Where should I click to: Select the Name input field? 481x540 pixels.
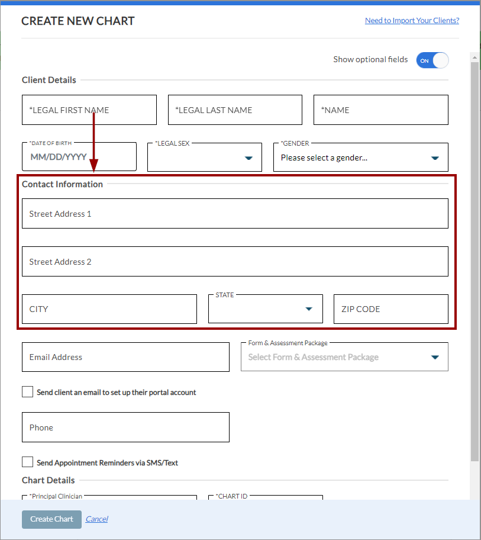[380, 110]
